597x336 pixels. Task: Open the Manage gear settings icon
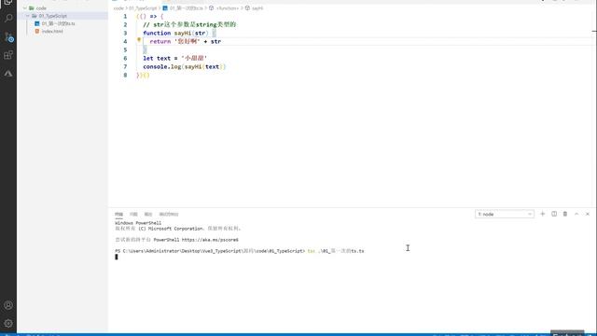pyautogui.click(x=8, y=323)
